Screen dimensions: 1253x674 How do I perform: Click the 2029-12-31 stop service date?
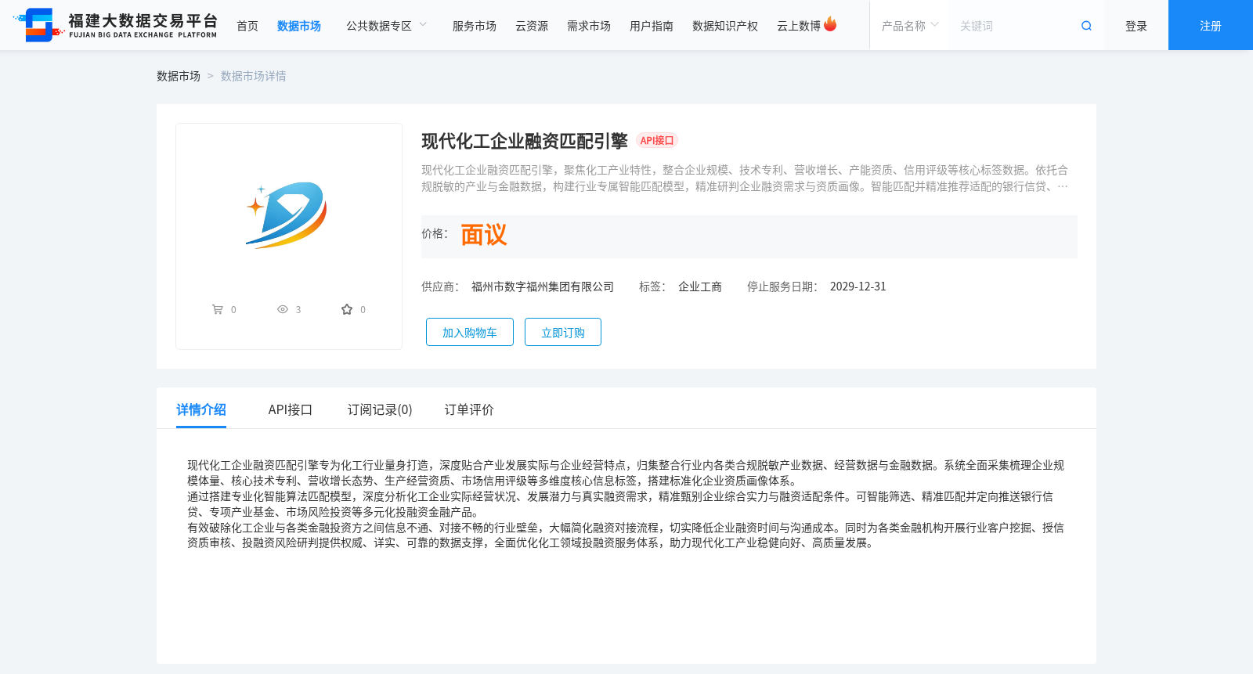coord(858,287)
